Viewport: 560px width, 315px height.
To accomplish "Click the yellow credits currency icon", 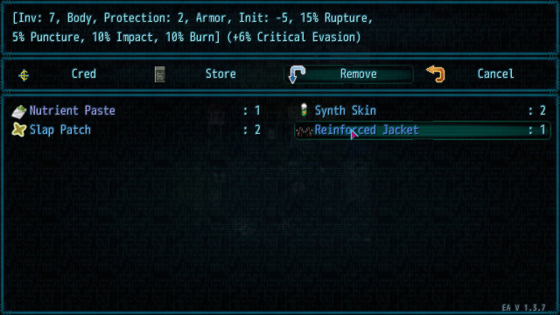I will 24,76.
